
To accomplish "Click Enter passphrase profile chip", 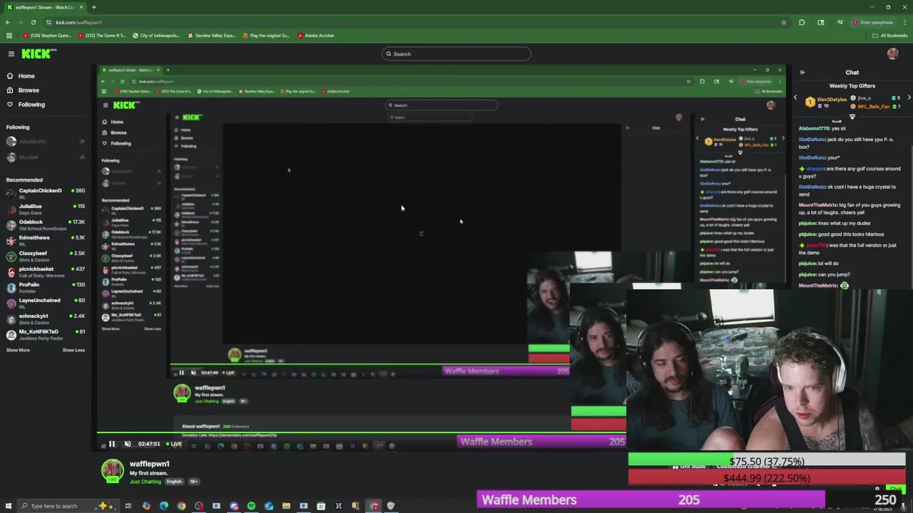I will coord(872,22).
